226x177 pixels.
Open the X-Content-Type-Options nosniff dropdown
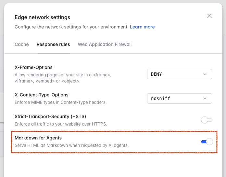click(179, 98)
